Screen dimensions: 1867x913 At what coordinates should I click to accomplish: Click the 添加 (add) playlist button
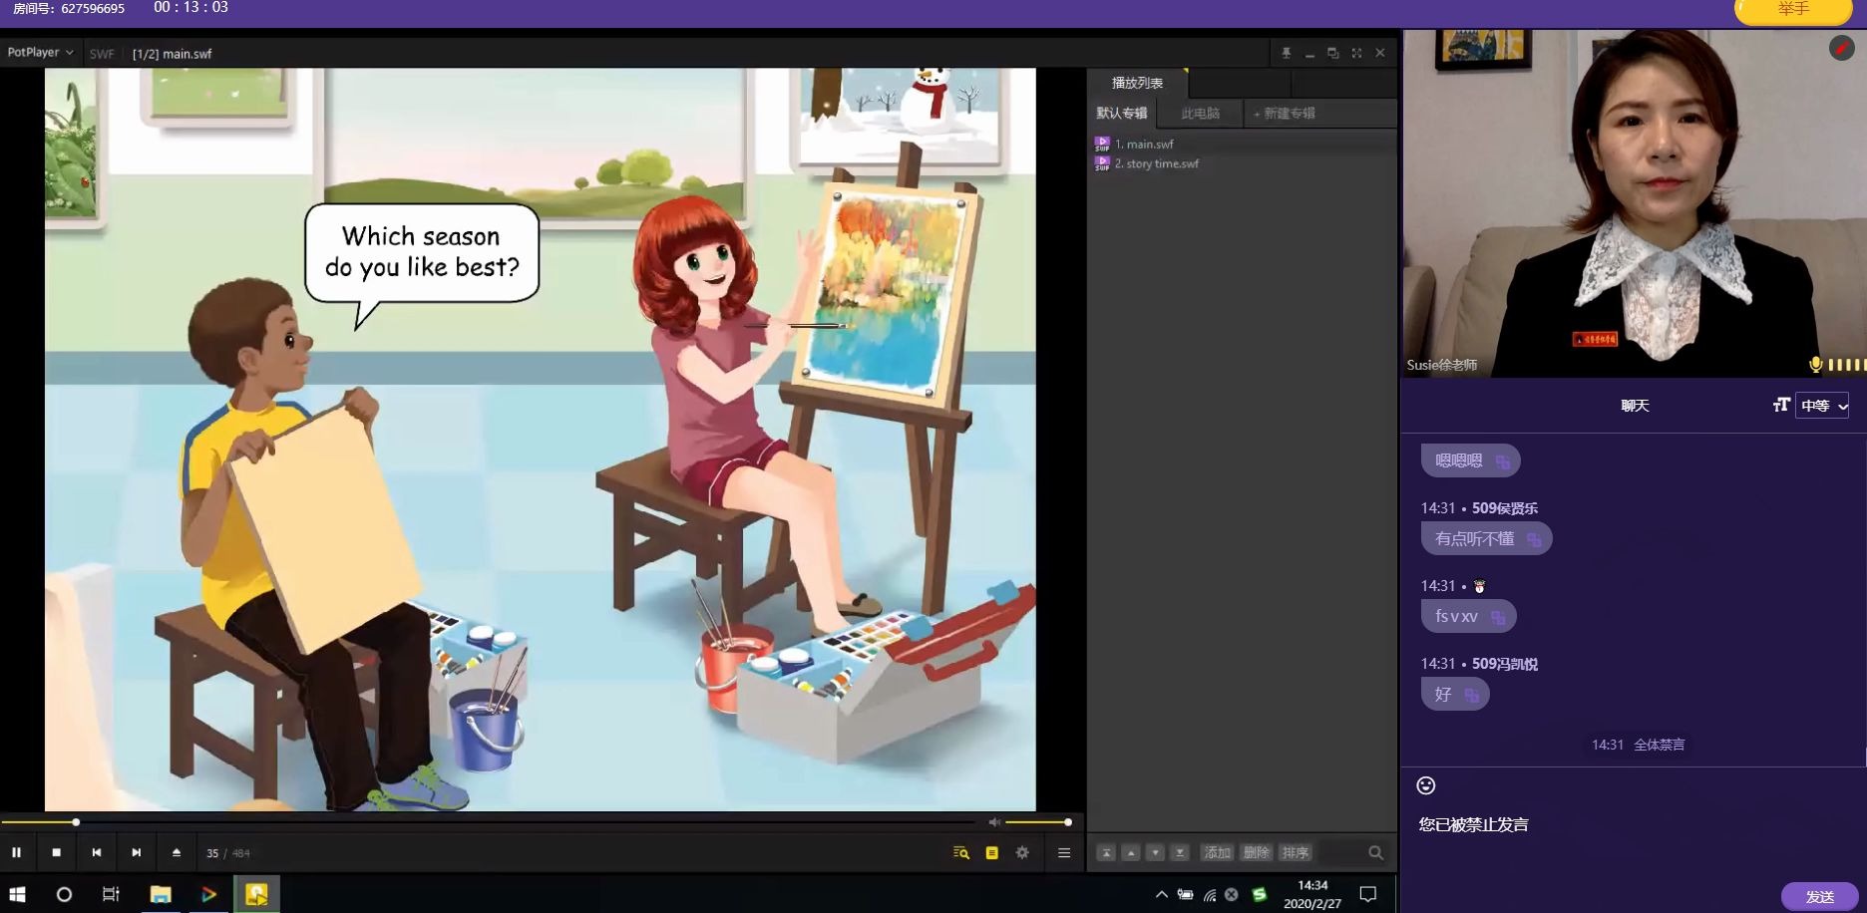(x=1217, y=852)
